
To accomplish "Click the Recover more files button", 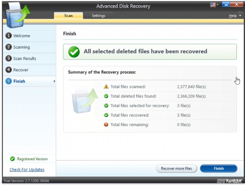I will coord(176,168).
